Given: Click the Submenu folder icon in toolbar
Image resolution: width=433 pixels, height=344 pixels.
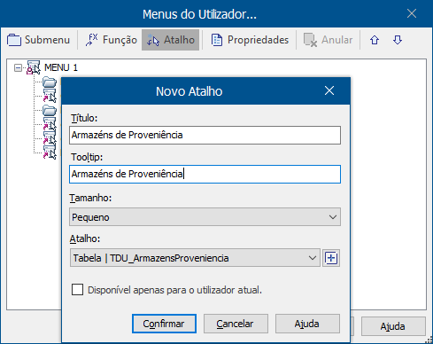Looking at the screenshot, I should click(14, 40).
